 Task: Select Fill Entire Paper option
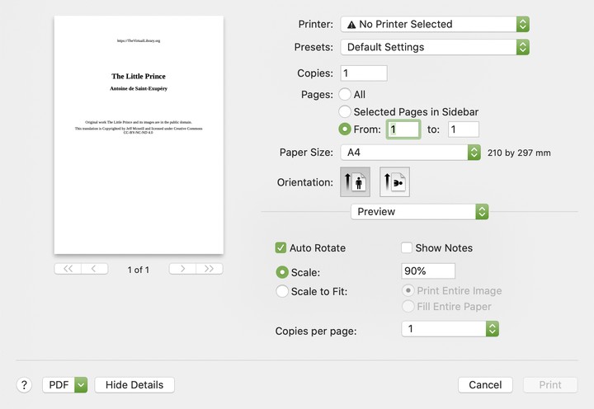pyautogui.click(x=408, y=307)
